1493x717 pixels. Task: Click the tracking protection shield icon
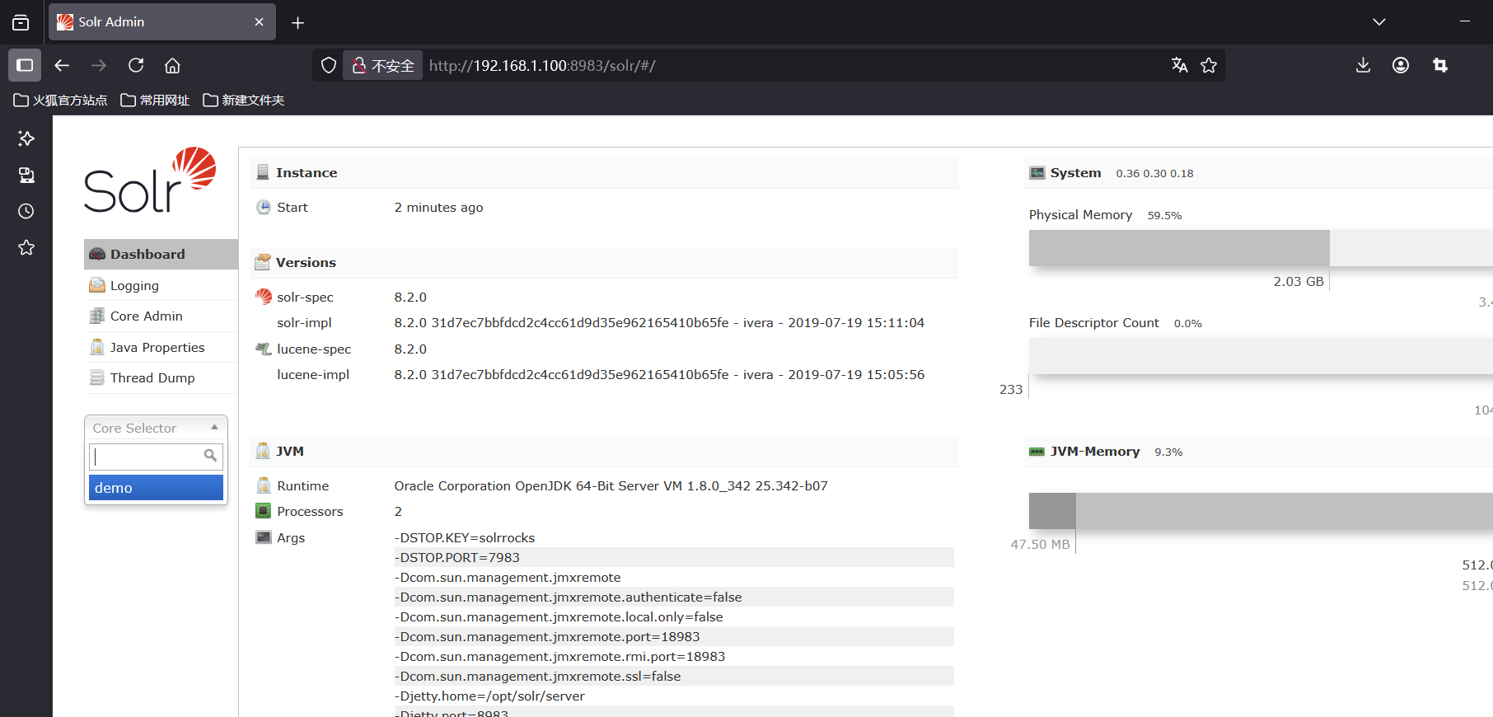pyautogui.click(x=329, y=65)
